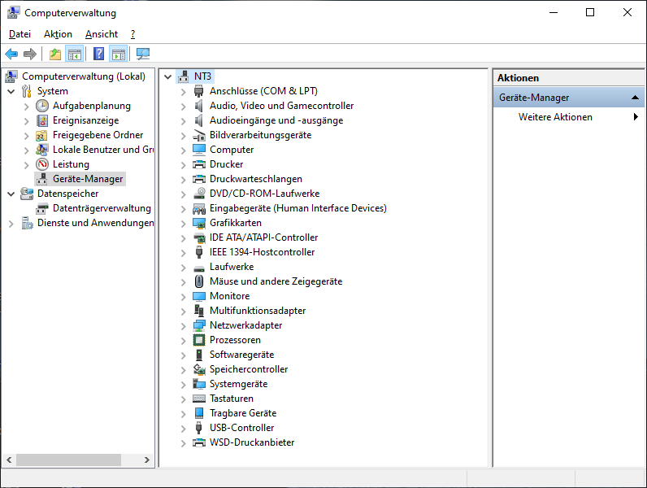Click the Bildverarbeitungsgeräte scanner icon

point(199,135)
